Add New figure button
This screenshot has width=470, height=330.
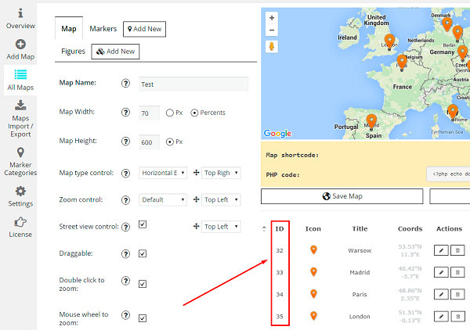(x=115, y=52)
